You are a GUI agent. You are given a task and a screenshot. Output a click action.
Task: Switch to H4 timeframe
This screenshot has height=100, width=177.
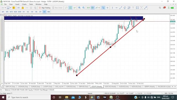tap(32, 12)
